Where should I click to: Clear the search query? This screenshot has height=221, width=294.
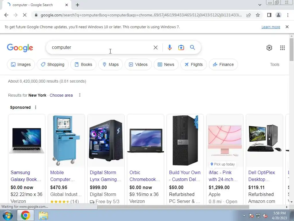[155, 47]
